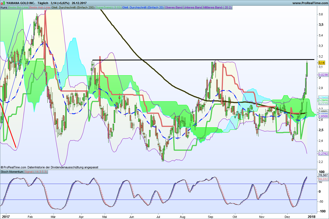
Task: Open Gleit. Durchschnitt (Einfach 200) settings
Action: [73, 7]
